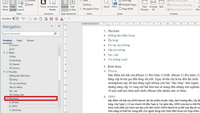This screenshot has height=113, width=200.
Task: Click the search magnifier icon
Action: (x=55, y=34)
